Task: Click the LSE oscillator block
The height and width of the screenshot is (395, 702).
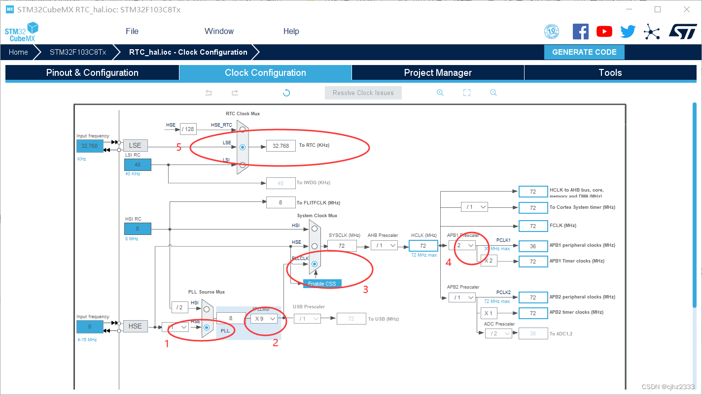Action: click(135, 145)
